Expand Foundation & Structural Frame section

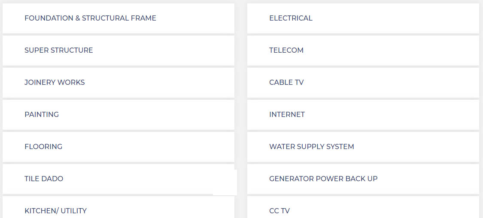118,18
